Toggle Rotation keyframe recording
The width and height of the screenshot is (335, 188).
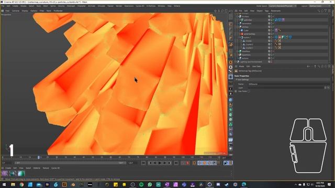pyautogui.click(x=209, y=163)
